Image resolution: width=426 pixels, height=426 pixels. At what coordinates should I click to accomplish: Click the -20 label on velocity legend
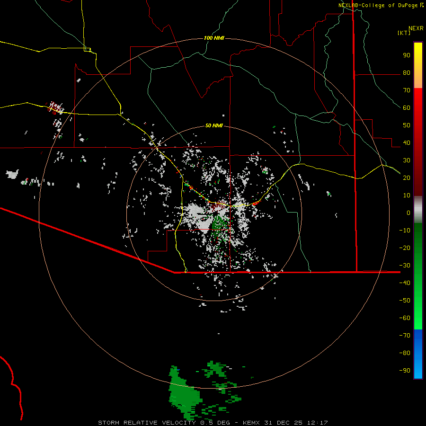405,248
